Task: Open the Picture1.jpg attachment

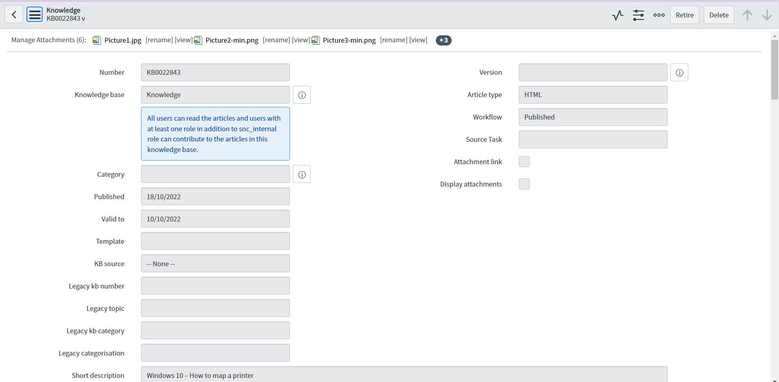Action: [x=122, y=40]
